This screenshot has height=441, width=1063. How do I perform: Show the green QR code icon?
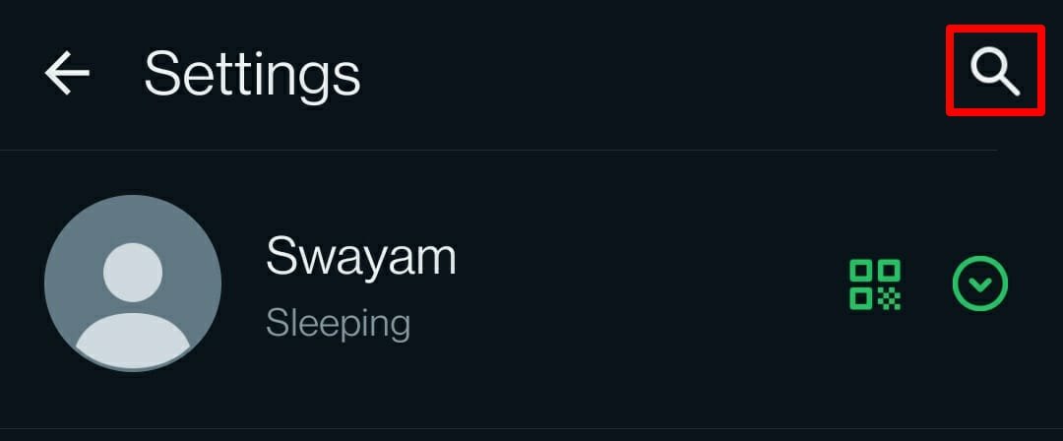(875, 284)
